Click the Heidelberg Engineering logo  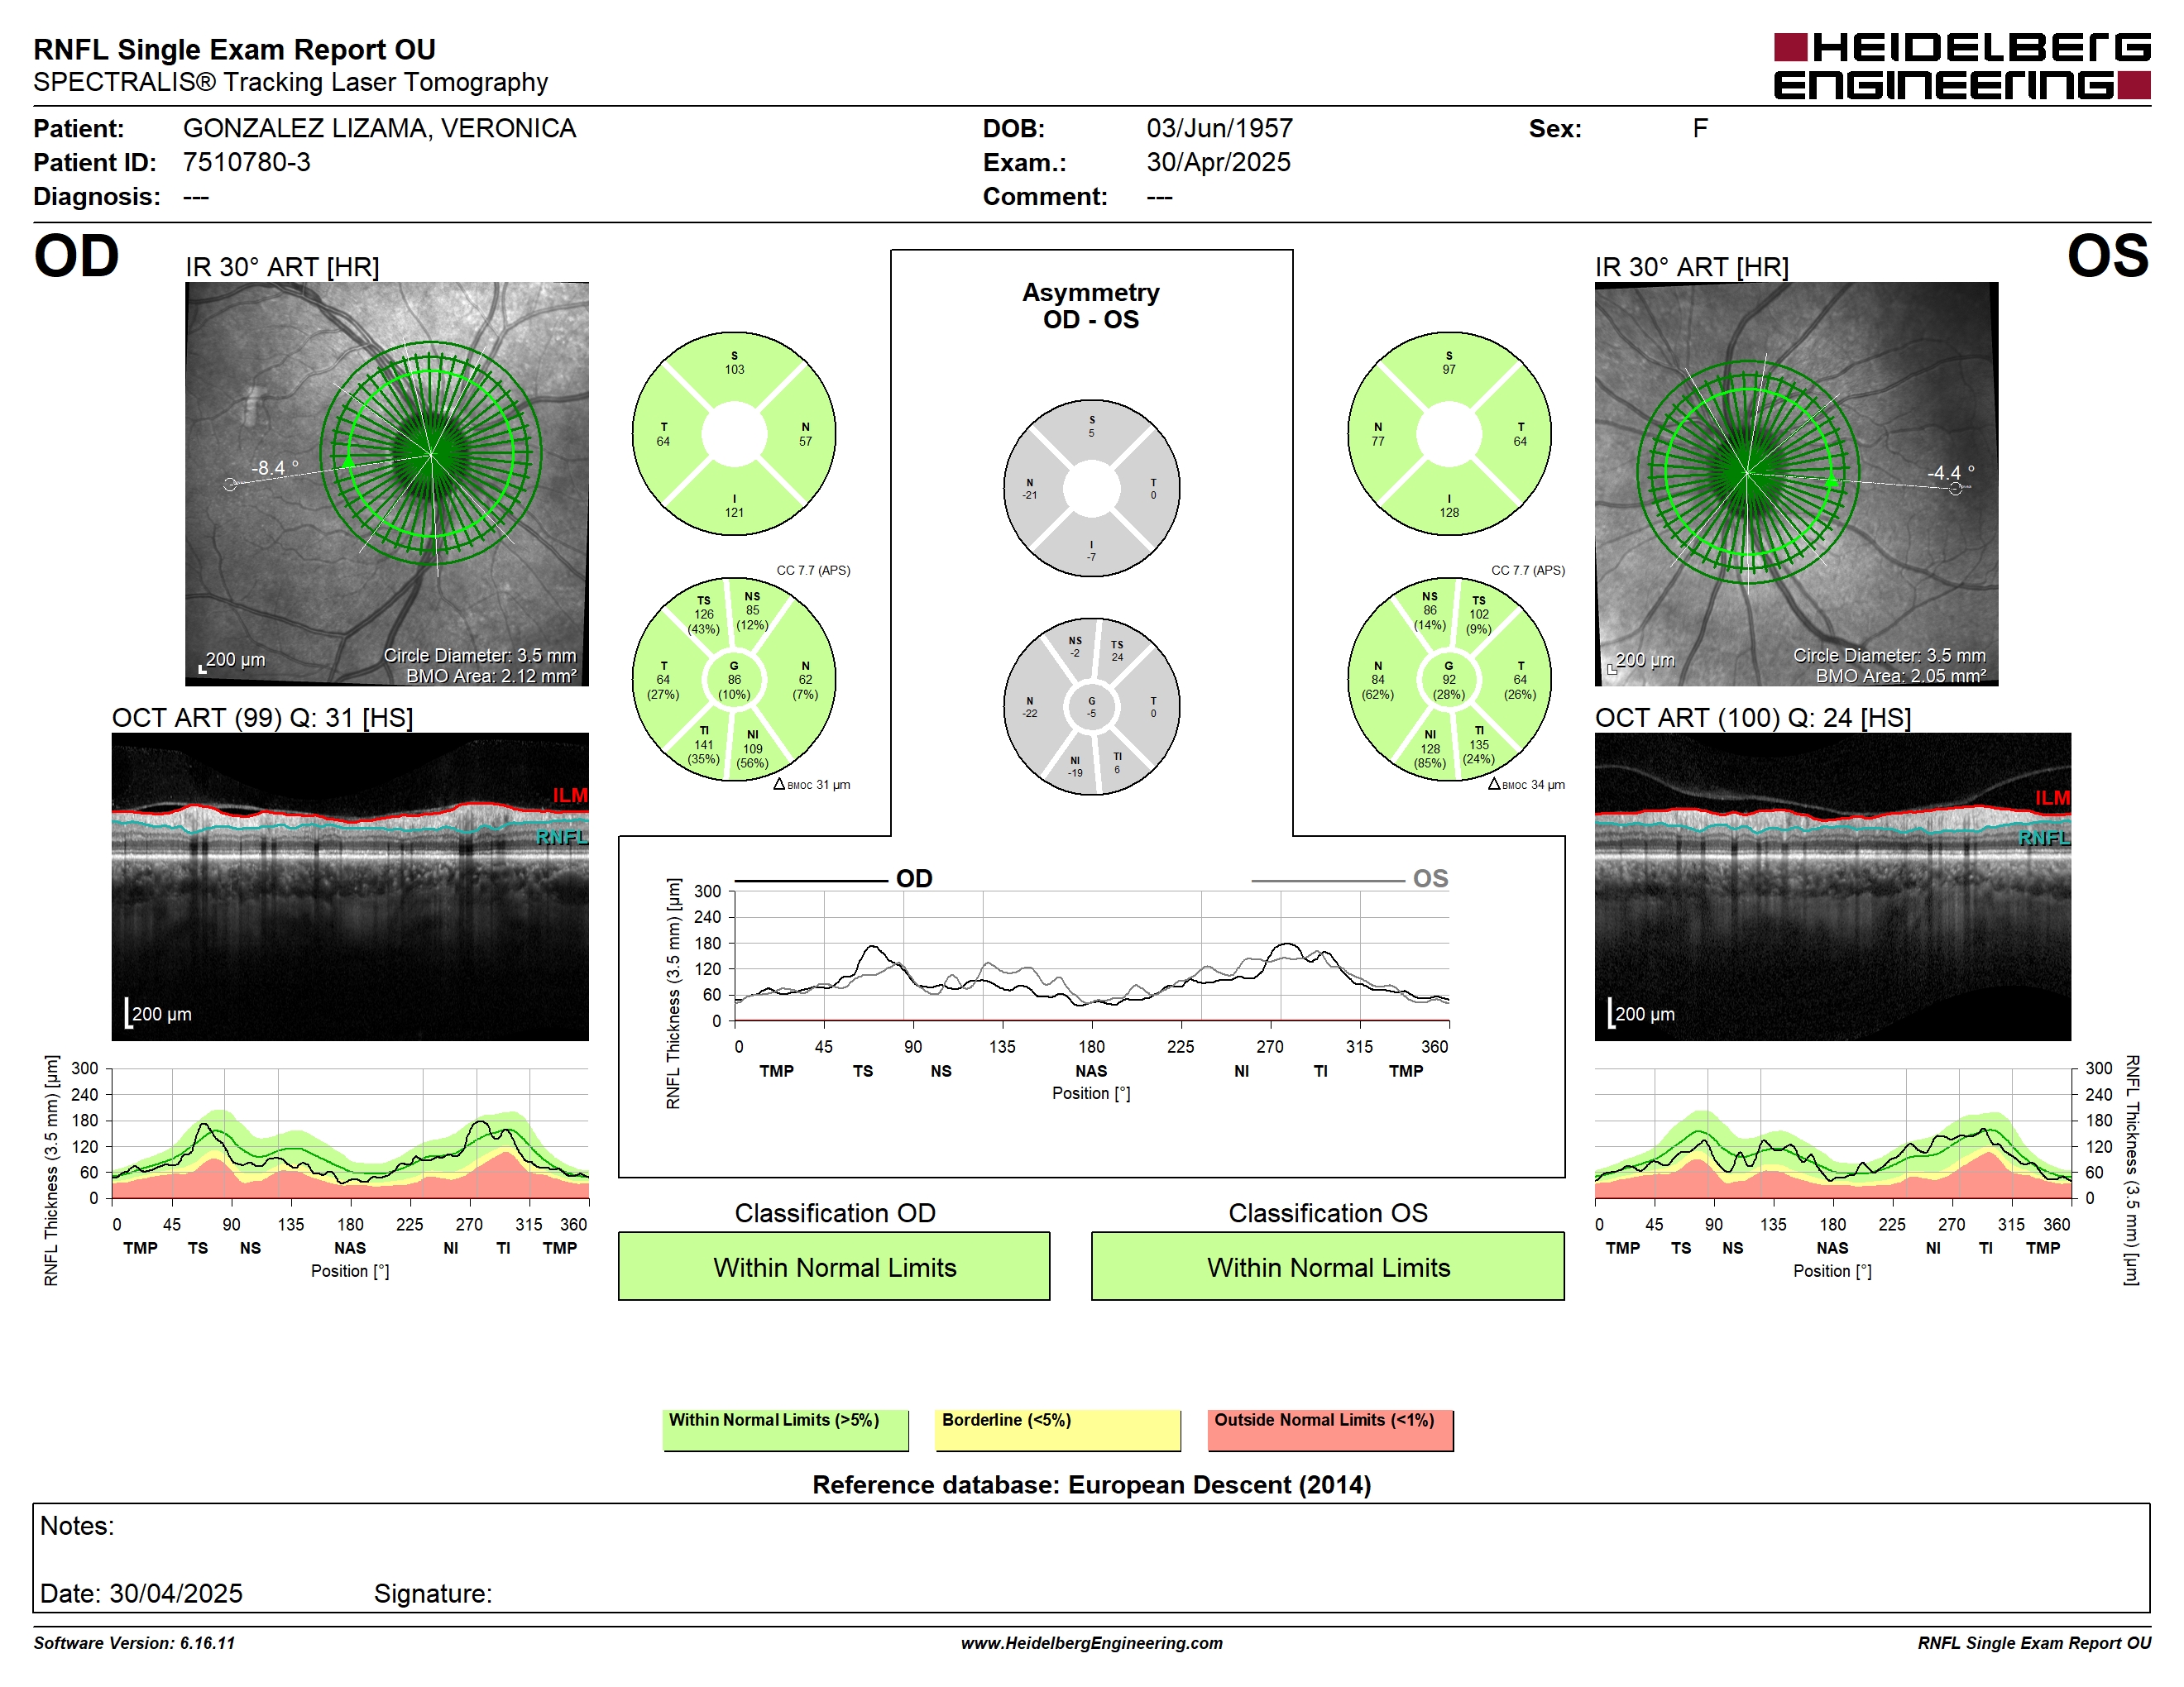[x=1961, y=67]
